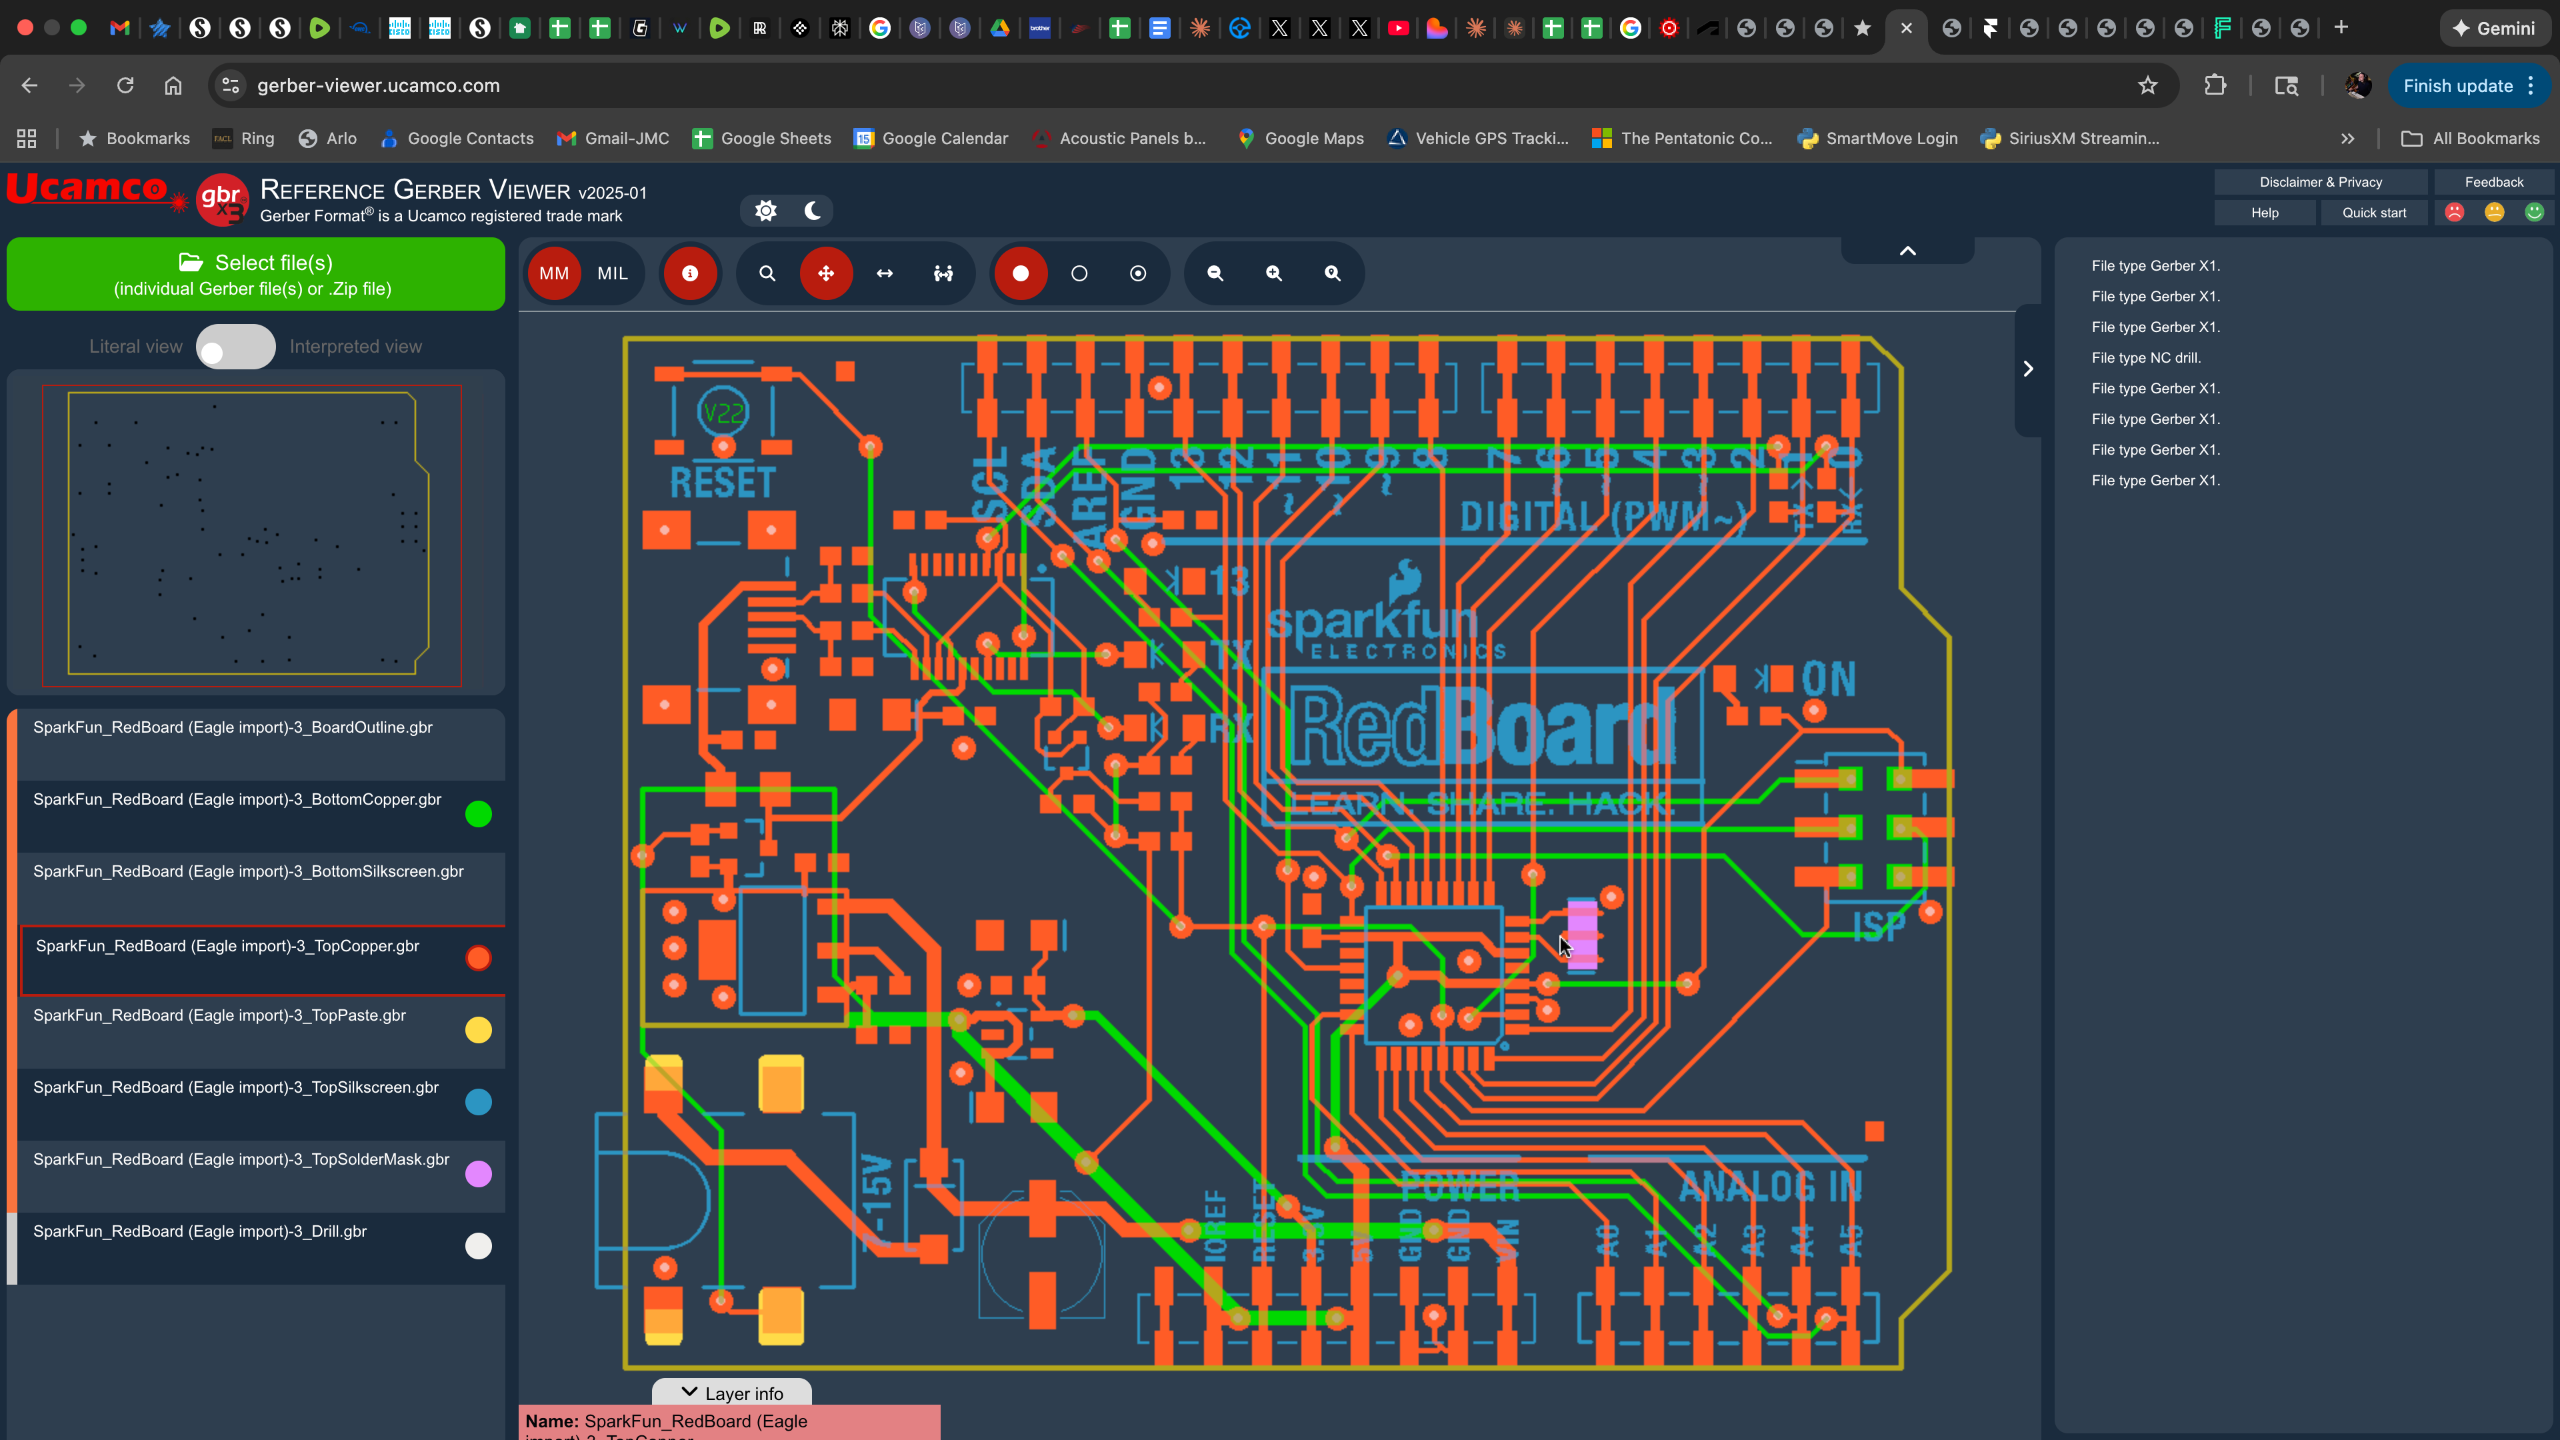Select the Drill.gbr layer row

(x=261, y=1248)
